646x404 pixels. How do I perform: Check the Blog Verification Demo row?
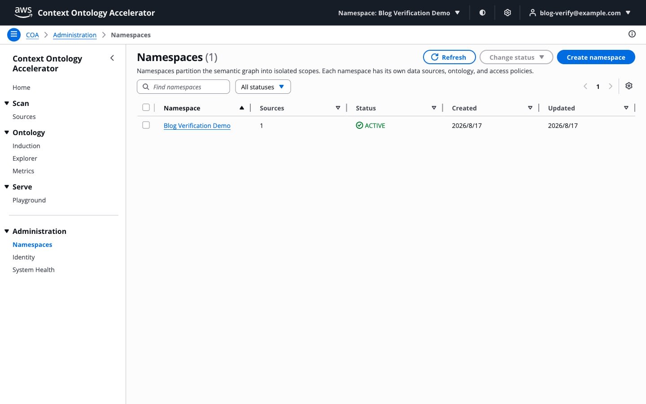coord(146,125)
